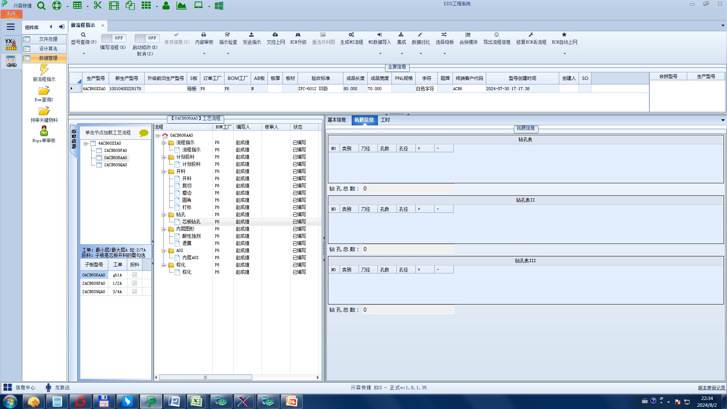Switch to the 基本信息 tab
The height and width of the screenshot is (409, 727).
point(337,120)
